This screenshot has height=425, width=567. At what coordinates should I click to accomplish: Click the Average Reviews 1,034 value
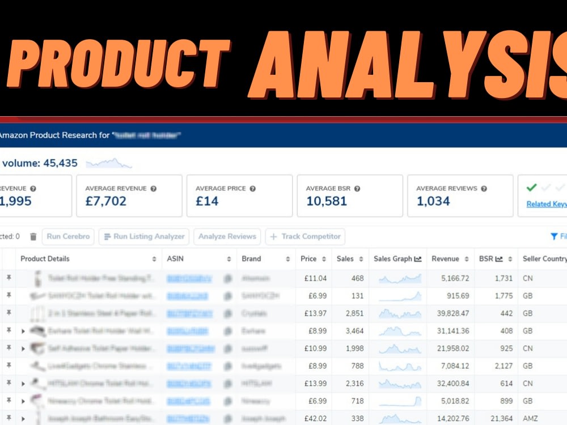click(433, 201)
